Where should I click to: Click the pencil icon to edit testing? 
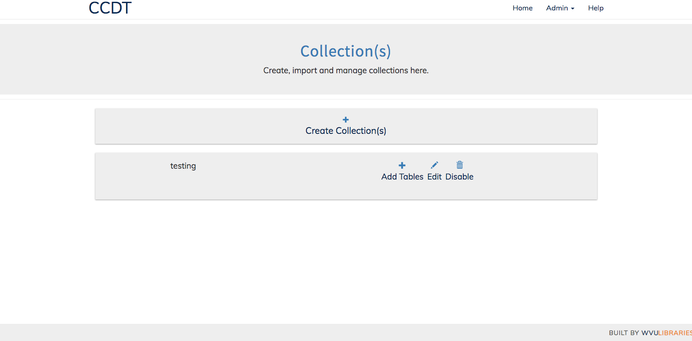point(434,165)
